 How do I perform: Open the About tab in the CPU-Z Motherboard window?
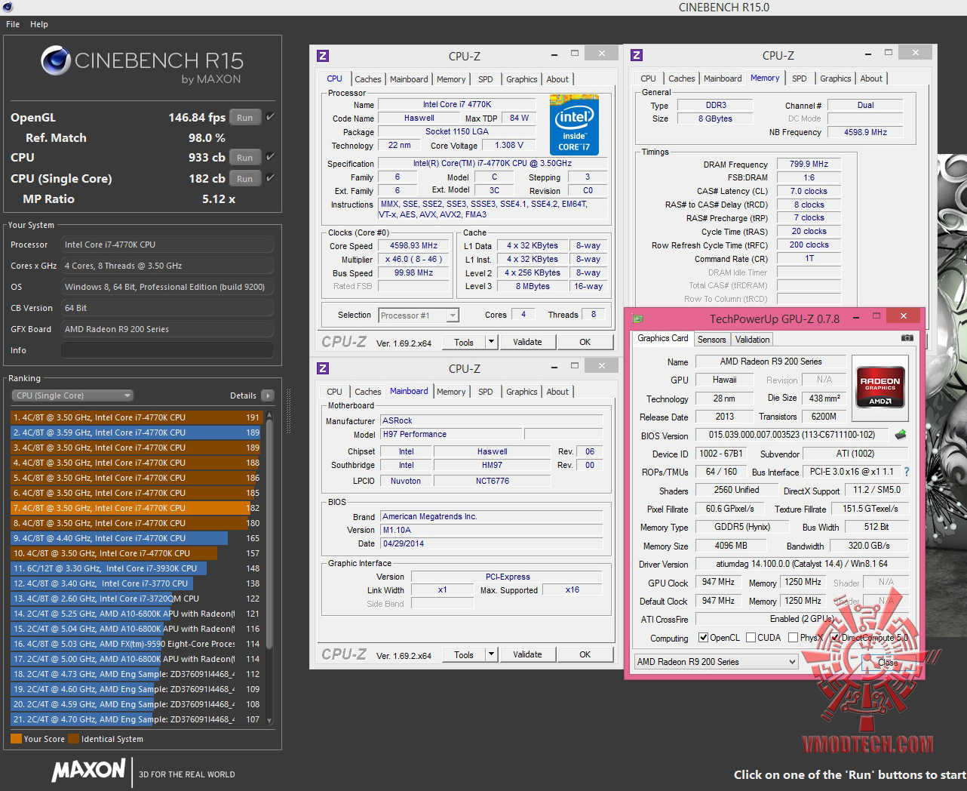pos(558,392)
